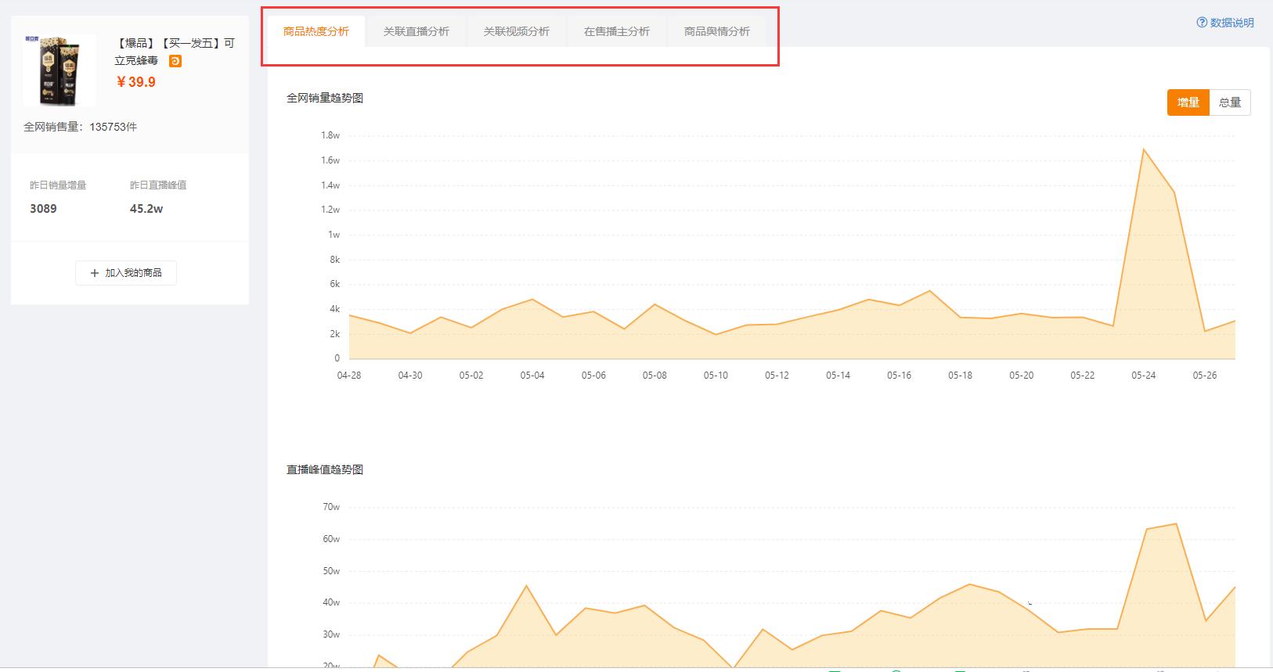Image resolution: width=1273 pixels, height=672 pixels.
Task: Go to the 在售播主分析 tab
Action: [x=616, y=32]
